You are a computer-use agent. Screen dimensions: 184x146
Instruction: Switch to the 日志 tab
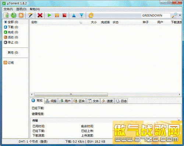[x=121, y=101]
